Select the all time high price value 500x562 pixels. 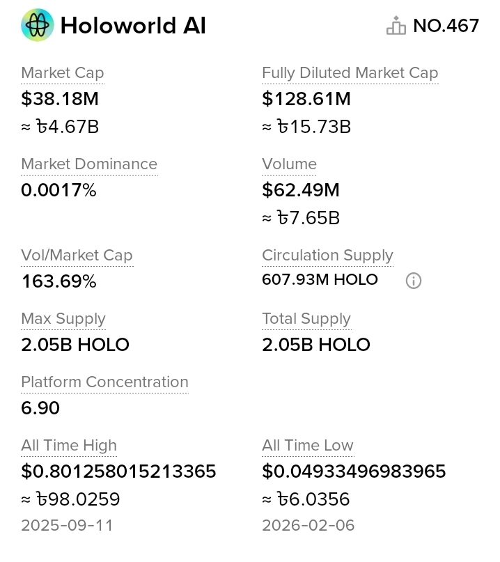118,471
